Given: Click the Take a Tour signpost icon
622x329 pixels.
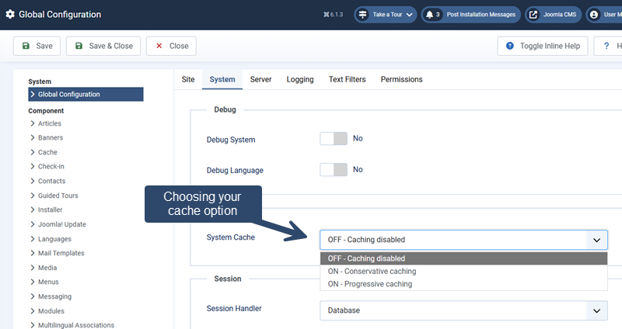Looking at the screenshot, I should 362,15.
